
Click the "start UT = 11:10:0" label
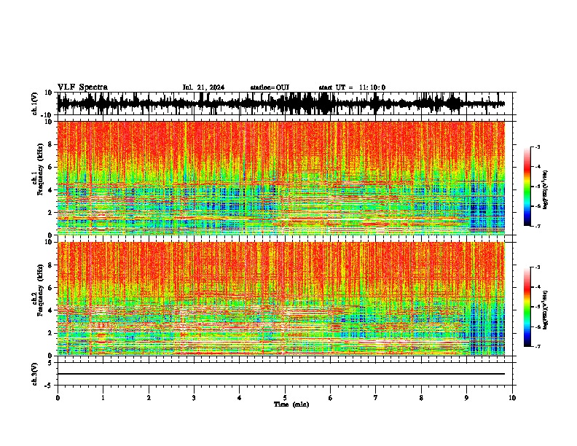click(352, 87)
